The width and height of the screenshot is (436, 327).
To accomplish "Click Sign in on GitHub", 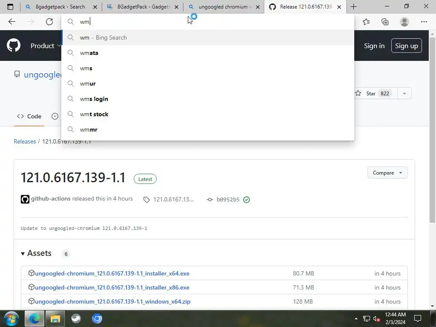I will [374, 46].
